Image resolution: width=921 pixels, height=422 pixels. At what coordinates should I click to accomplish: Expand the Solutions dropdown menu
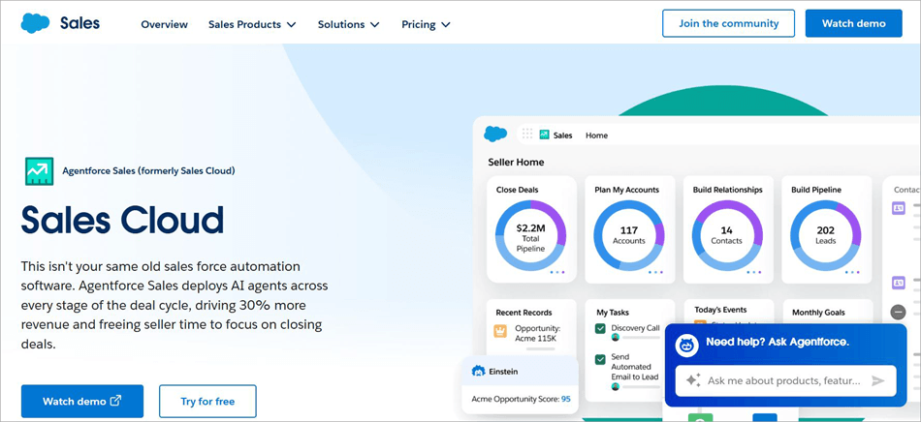(348, 24)
